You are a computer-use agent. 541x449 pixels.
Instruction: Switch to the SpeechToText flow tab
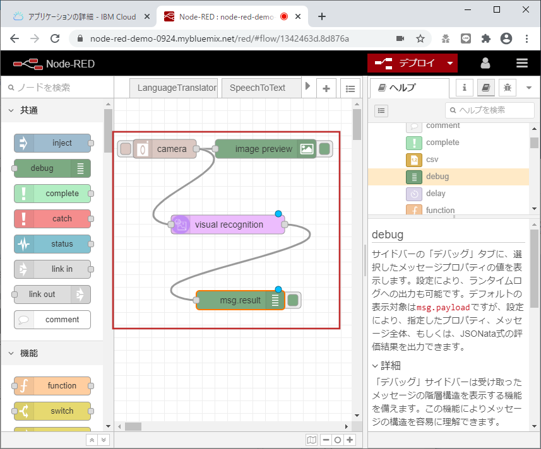point(261,88)
